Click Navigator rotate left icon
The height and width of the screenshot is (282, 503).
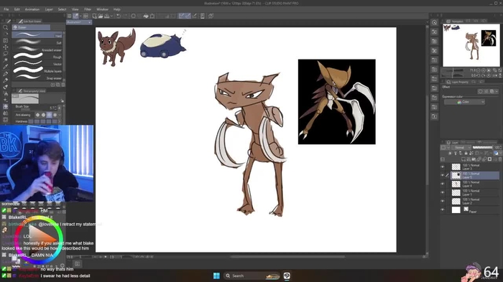(x=479, y=75)
